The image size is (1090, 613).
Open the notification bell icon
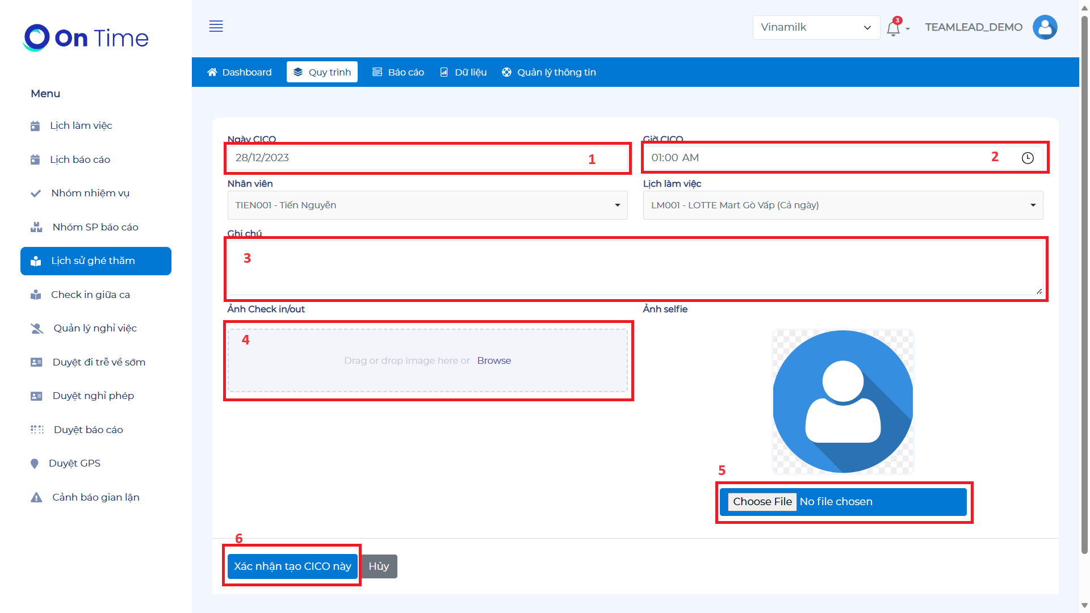893,28
